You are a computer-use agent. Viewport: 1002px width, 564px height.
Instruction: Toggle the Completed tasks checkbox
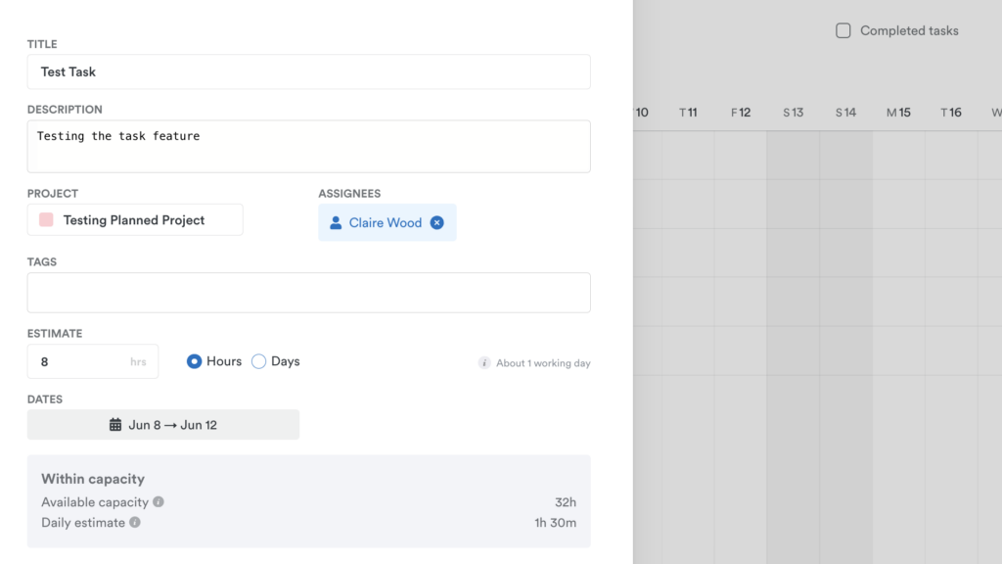coord(843,30)
